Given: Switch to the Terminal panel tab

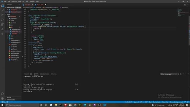Looking at the screenshot, I should tap(54, 74).
